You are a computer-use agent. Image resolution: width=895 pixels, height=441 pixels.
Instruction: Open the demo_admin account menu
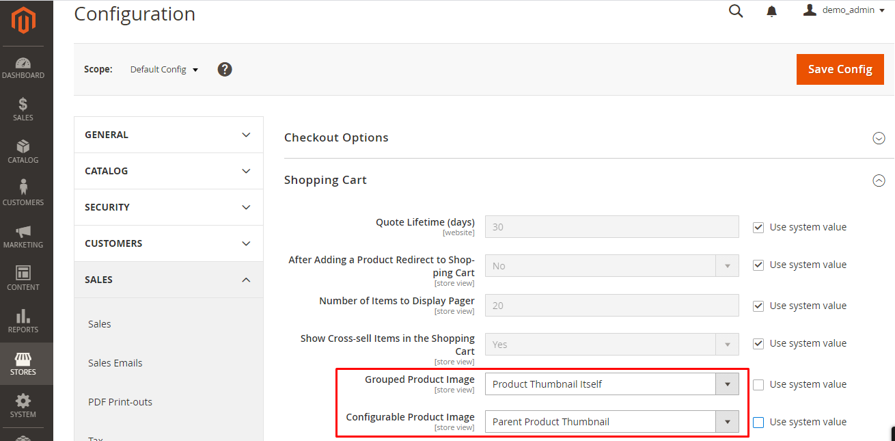point(844,10)
